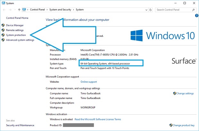Image resolution: width=199 pixels, height=131 pixels.
Task: Click Change settings for computer name
Action: point(185,94)
